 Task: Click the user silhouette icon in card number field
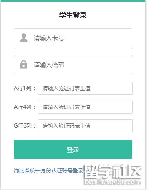click(24, 38)
